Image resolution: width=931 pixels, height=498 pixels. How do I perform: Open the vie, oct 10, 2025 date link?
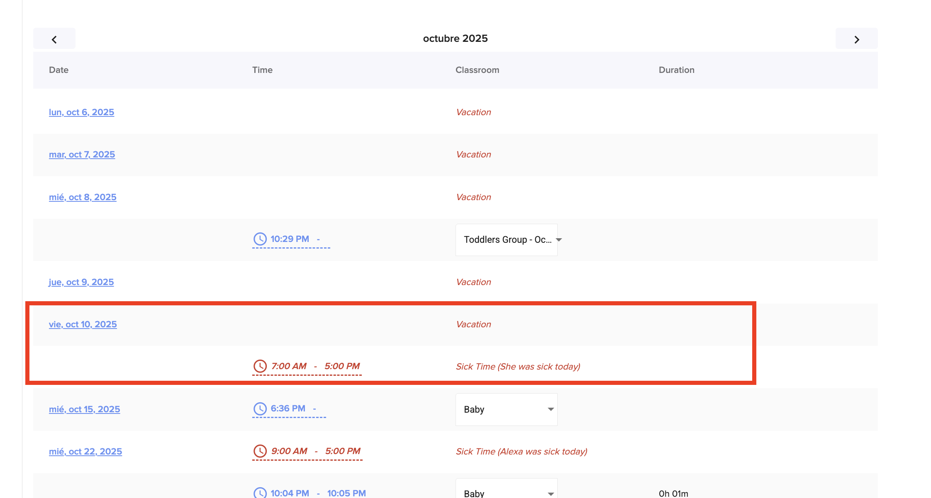(x=83, y=324)
